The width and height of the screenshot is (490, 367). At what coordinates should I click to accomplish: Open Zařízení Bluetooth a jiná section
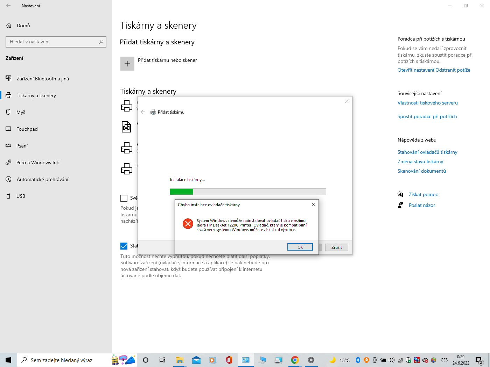(x=43, y=79)
